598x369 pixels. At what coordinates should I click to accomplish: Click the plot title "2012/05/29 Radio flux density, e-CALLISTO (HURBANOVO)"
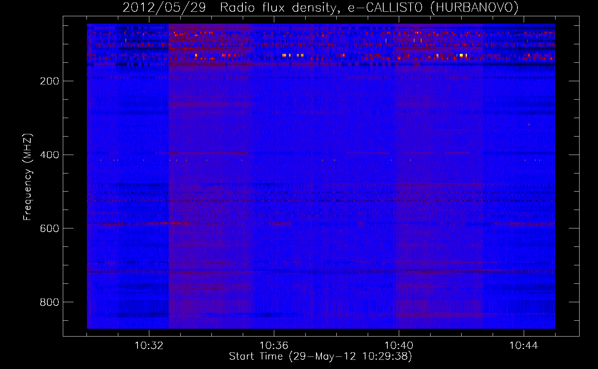[x=320, y=8]
